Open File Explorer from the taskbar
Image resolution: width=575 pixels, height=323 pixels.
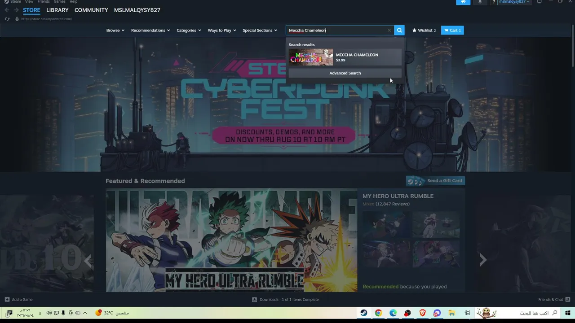[451, 313]
